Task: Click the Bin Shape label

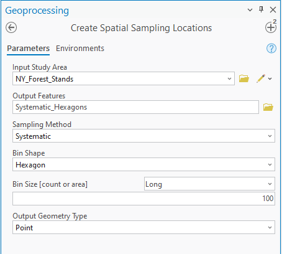Action: [29, 153]
